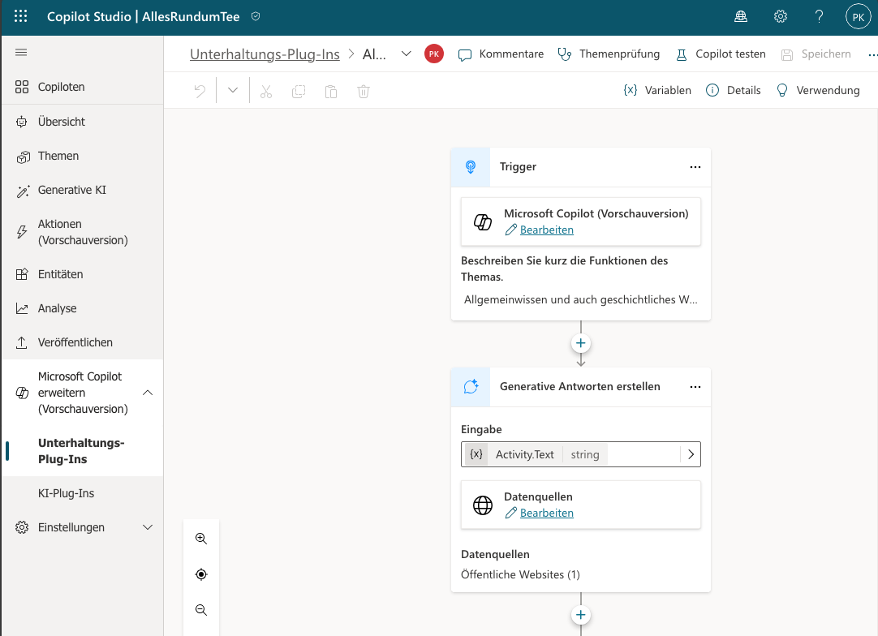Click Unterhaltungs-Plug-Ins breadcrumb link

[265, 54]
